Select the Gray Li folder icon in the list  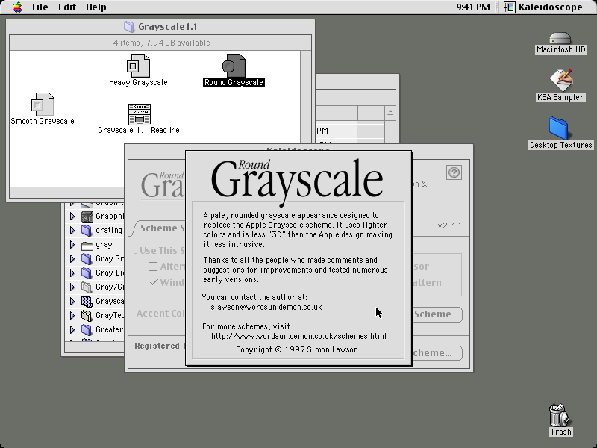pos(87,273)
